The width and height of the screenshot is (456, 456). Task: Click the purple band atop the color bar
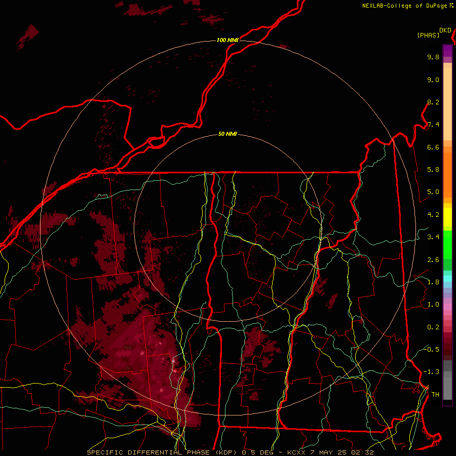point(447,51)
